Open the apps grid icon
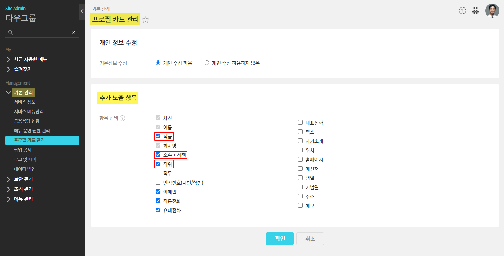504x256 pixels. (x=476, y=11)
